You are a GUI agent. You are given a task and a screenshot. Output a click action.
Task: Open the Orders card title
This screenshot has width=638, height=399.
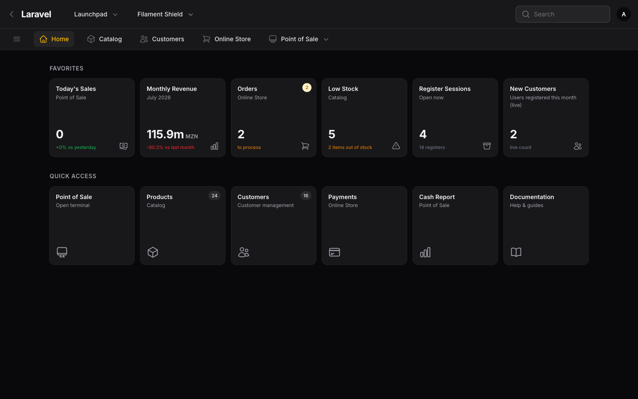click(x=247, y=89)
